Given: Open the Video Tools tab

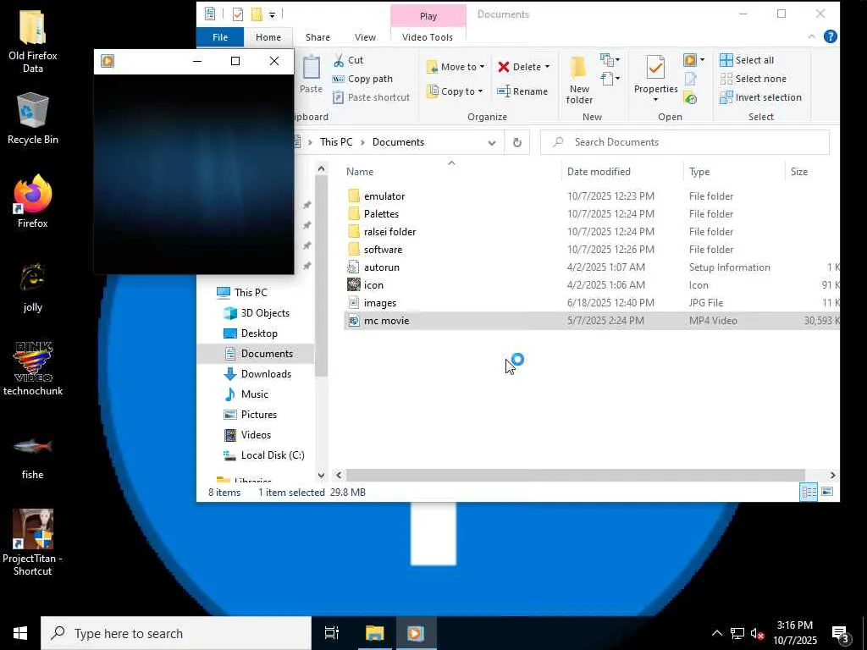Looking at the screenshot, I should coord(428,37).
